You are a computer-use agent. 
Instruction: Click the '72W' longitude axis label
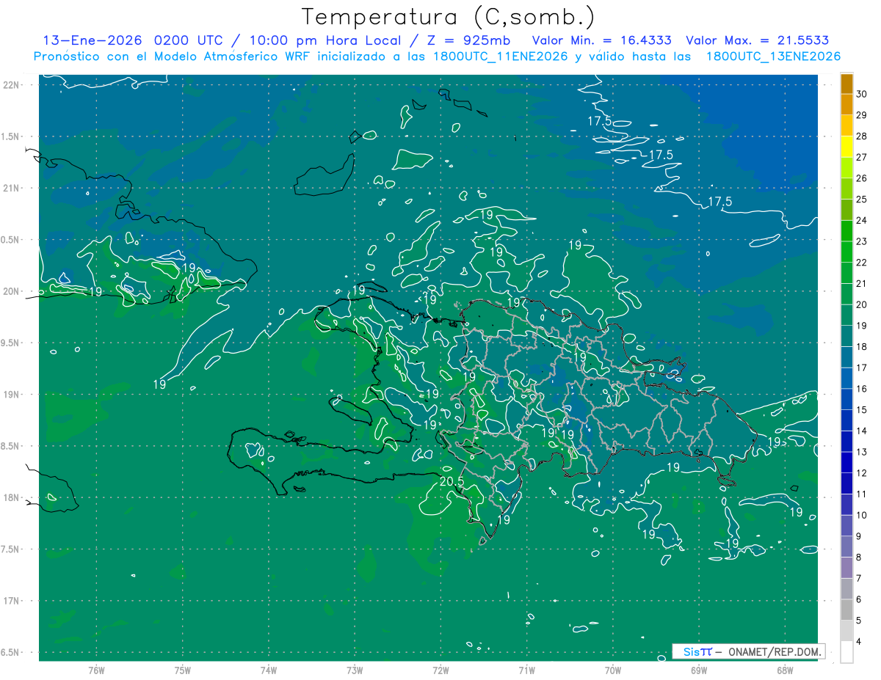click(440, 670)
